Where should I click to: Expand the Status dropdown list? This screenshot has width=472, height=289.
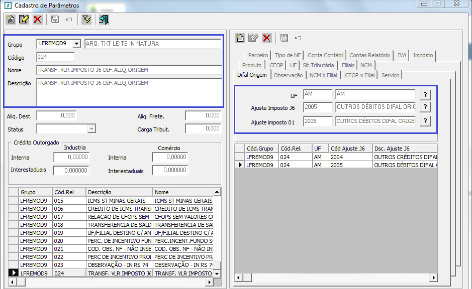click(x=91, y=129)
